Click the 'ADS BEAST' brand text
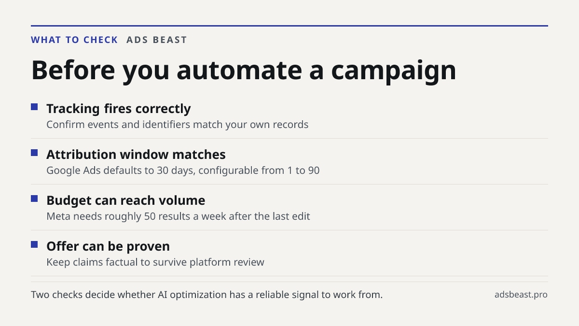This screenshot has width=579, height=326. (157, 40)
